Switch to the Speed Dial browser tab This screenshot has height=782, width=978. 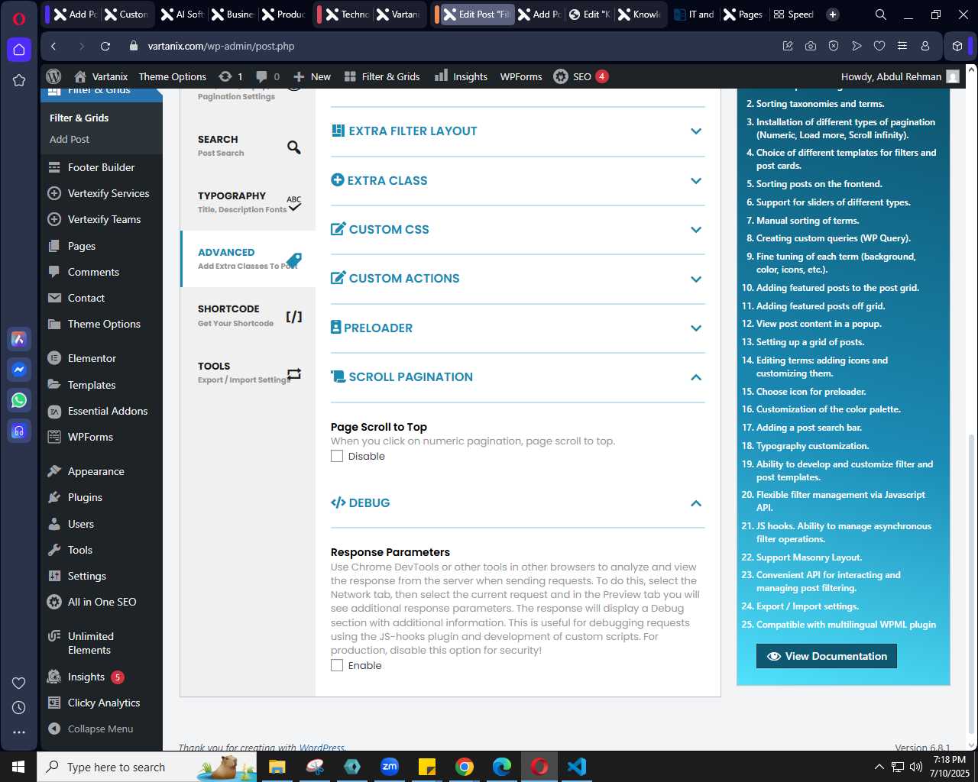click(x=793, y=14)
